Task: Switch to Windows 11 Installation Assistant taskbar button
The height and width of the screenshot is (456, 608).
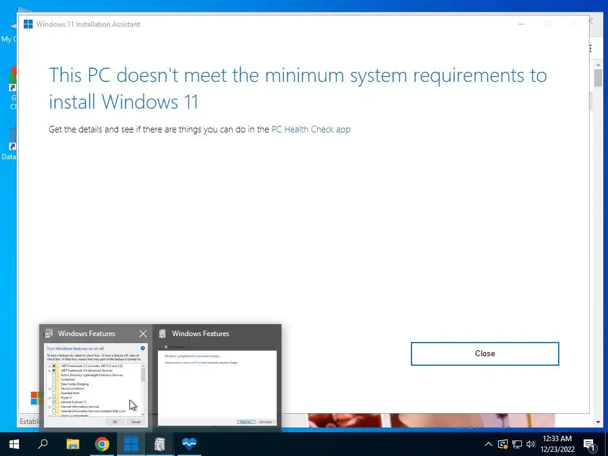Action: [x=131, y=444]
